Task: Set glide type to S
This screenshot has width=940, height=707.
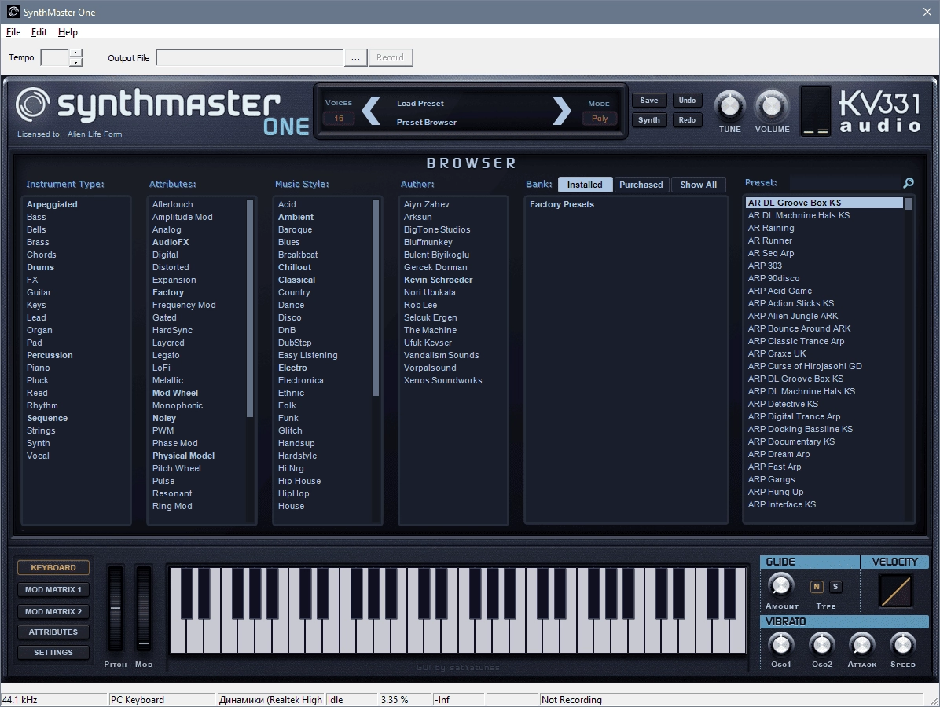Action: (835, 587)
